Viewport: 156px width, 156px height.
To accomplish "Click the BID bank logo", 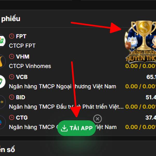I will pyautogui.click(x=2, y=102).
